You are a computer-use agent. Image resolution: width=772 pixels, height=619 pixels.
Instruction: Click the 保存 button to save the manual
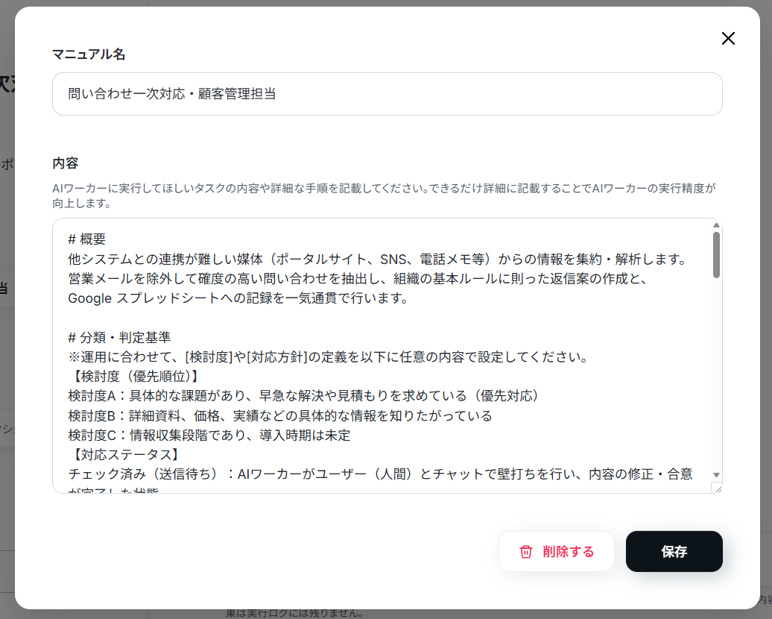(674, 551)
